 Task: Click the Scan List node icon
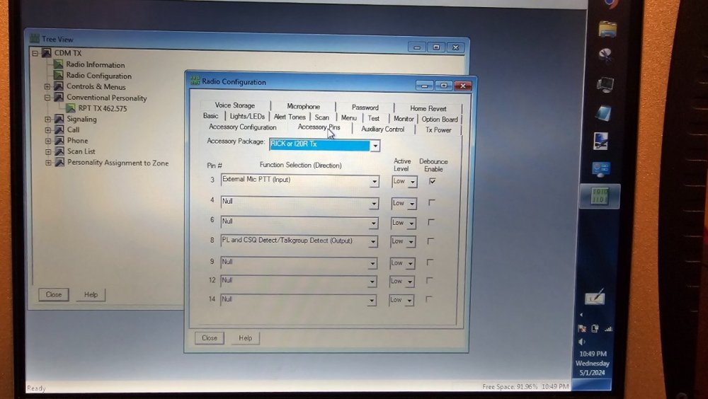click(x=59, y=151)
